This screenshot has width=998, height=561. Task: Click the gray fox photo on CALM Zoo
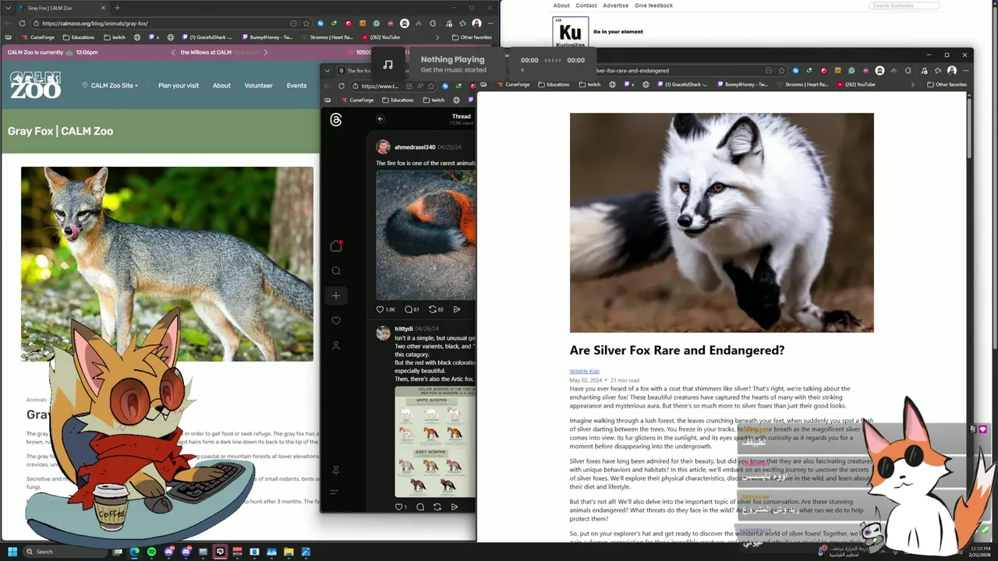pyautogui.click(x=167, y=263)
